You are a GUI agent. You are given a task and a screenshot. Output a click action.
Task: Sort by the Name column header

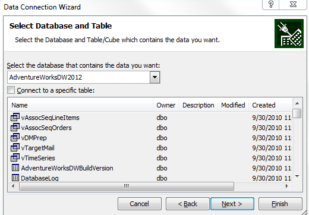pyautogui.click(x=81, y=105)
